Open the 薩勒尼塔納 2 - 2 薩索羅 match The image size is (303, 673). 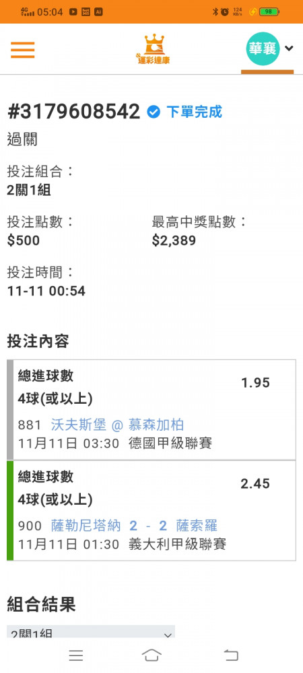(135, 526)
